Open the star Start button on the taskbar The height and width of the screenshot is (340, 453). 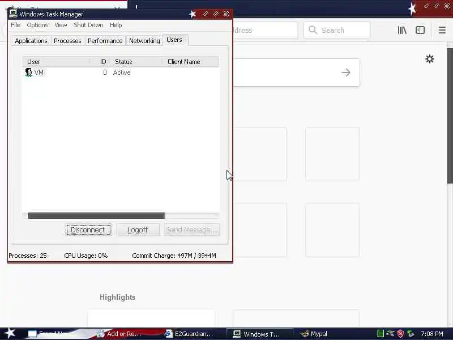tap(10, 333)
